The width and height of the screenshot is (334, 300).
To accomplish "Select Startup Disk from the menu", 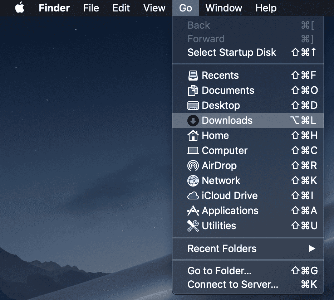I will tap(232, 52).
